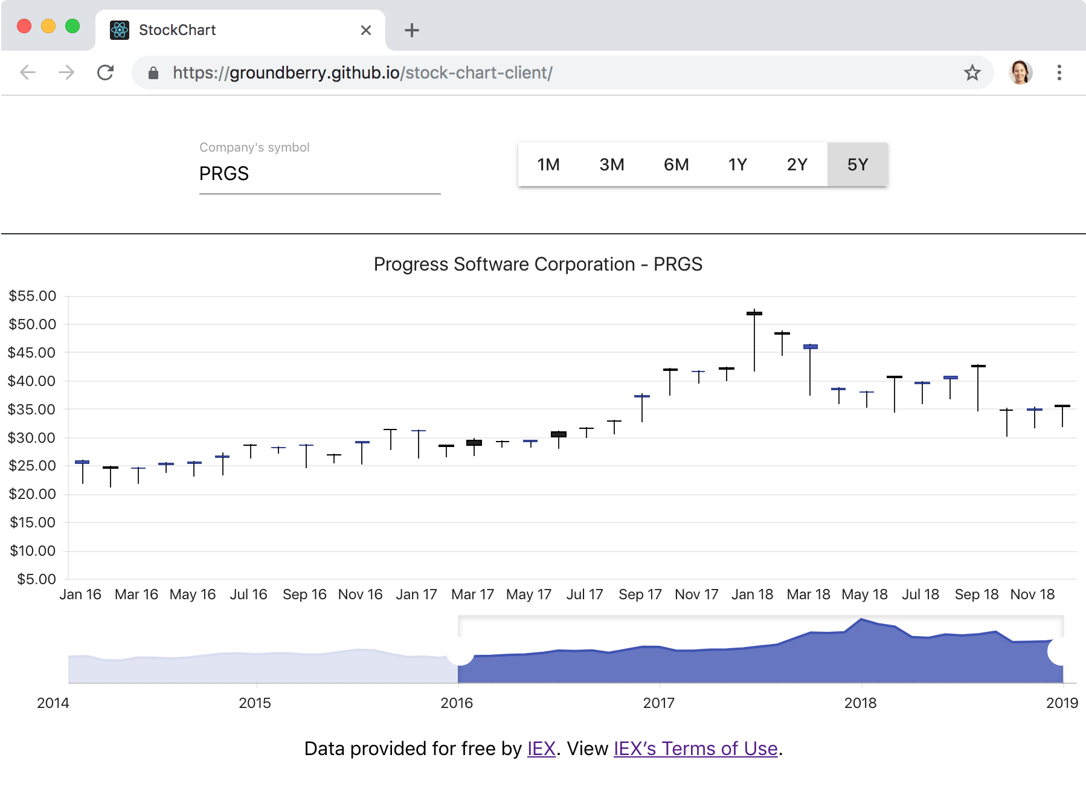
Task: Select the 5Y time range
Action: click(858, 164)
